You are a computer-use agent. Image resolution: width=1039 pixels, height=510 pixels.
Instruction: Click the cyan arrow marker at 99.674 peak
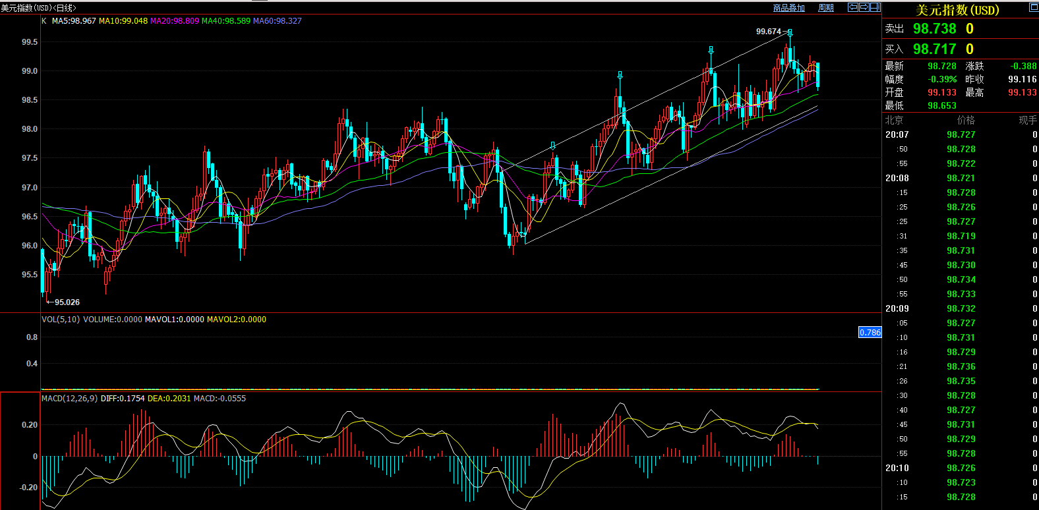tap(790, 33)
